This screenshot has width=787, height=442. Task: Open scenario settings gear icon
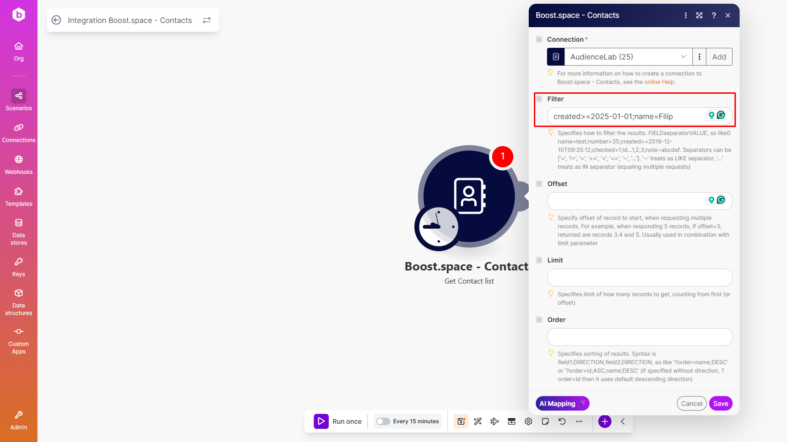(528, 421)
